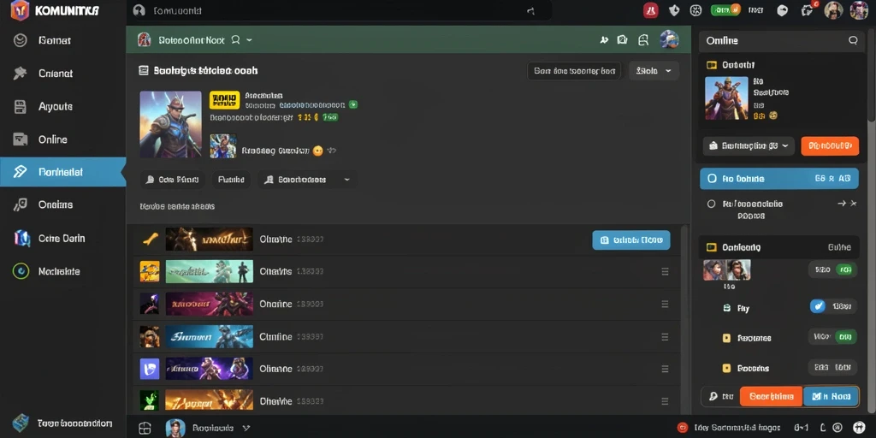This screenshot has width=876, height=438.
Task: Click the red circle icon in the bottom bar
Action: pyautogui.click(x=682, y=428)
